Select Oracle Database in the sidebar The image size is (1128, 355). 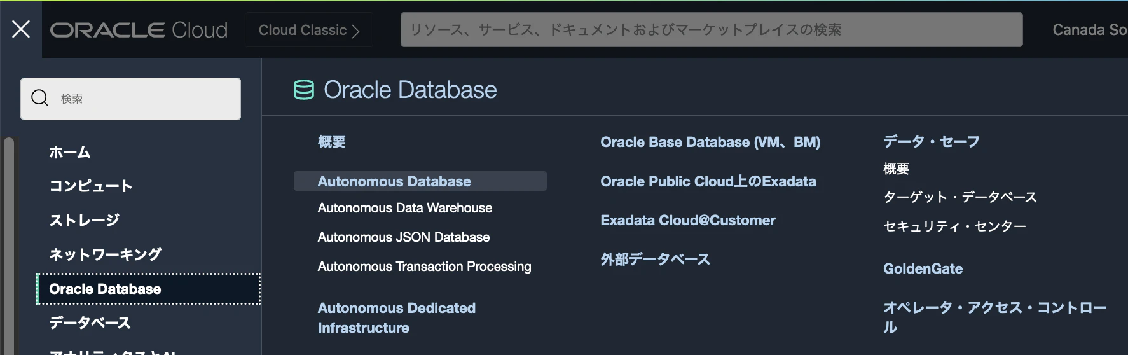[148, 289]
